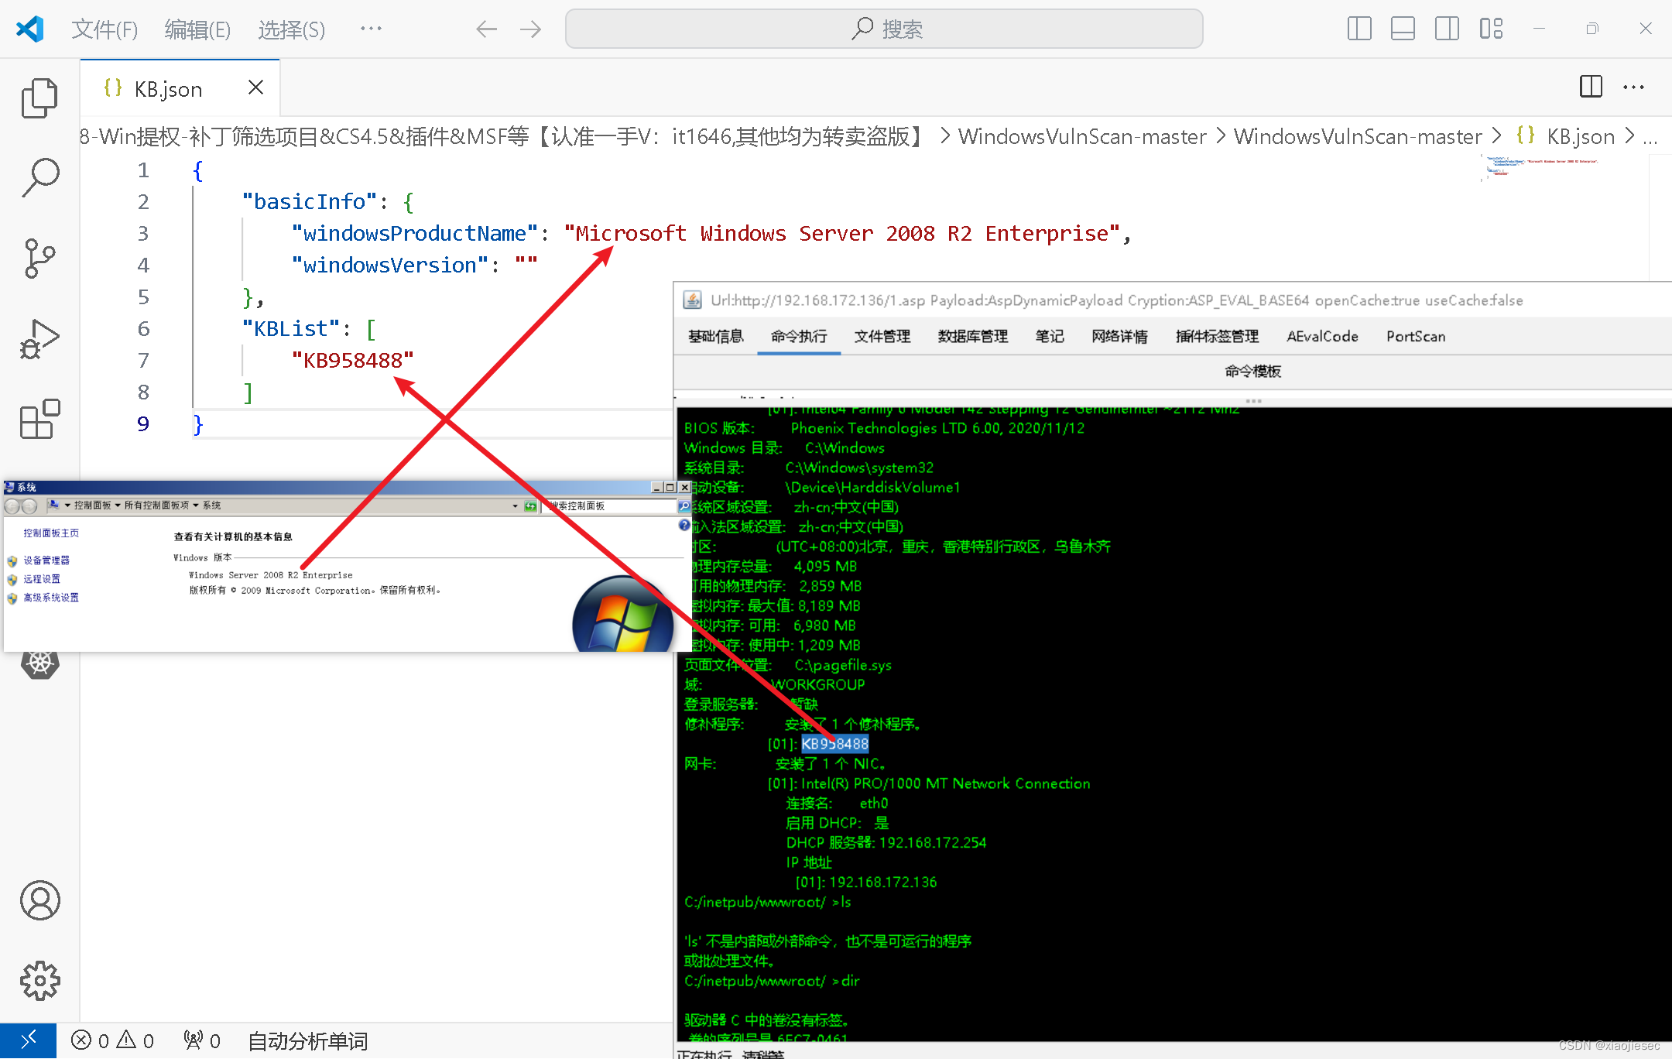
Task: Open editor More Actions ellipsis menu
Action: click(1633, 87)
